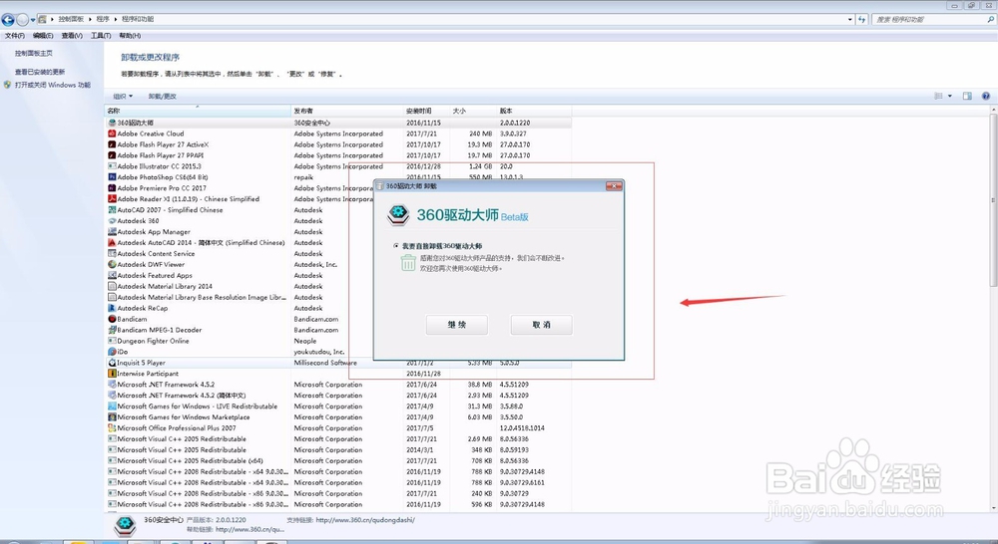The image size is (998, 544).
Task: Sort by the 名称 column header
Action: pyautogui.click(x=198, y=111)
